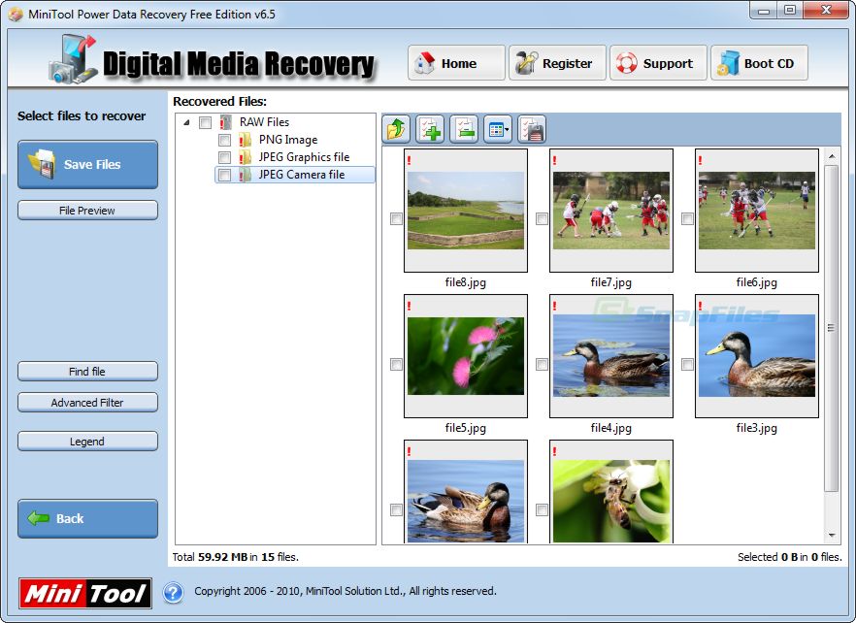This screenshot has width=856, height=623.
Task: Open the blue help question mark icon
Action: pos(173,592)
